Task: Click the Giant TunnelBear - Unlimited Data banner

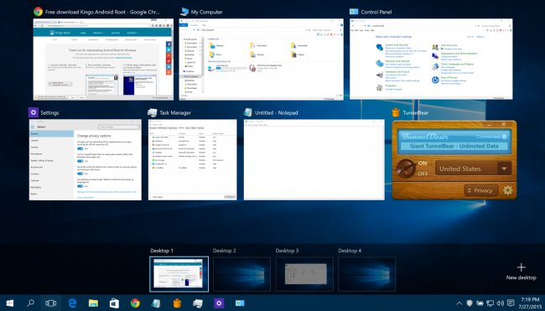Action: (454, 146)
